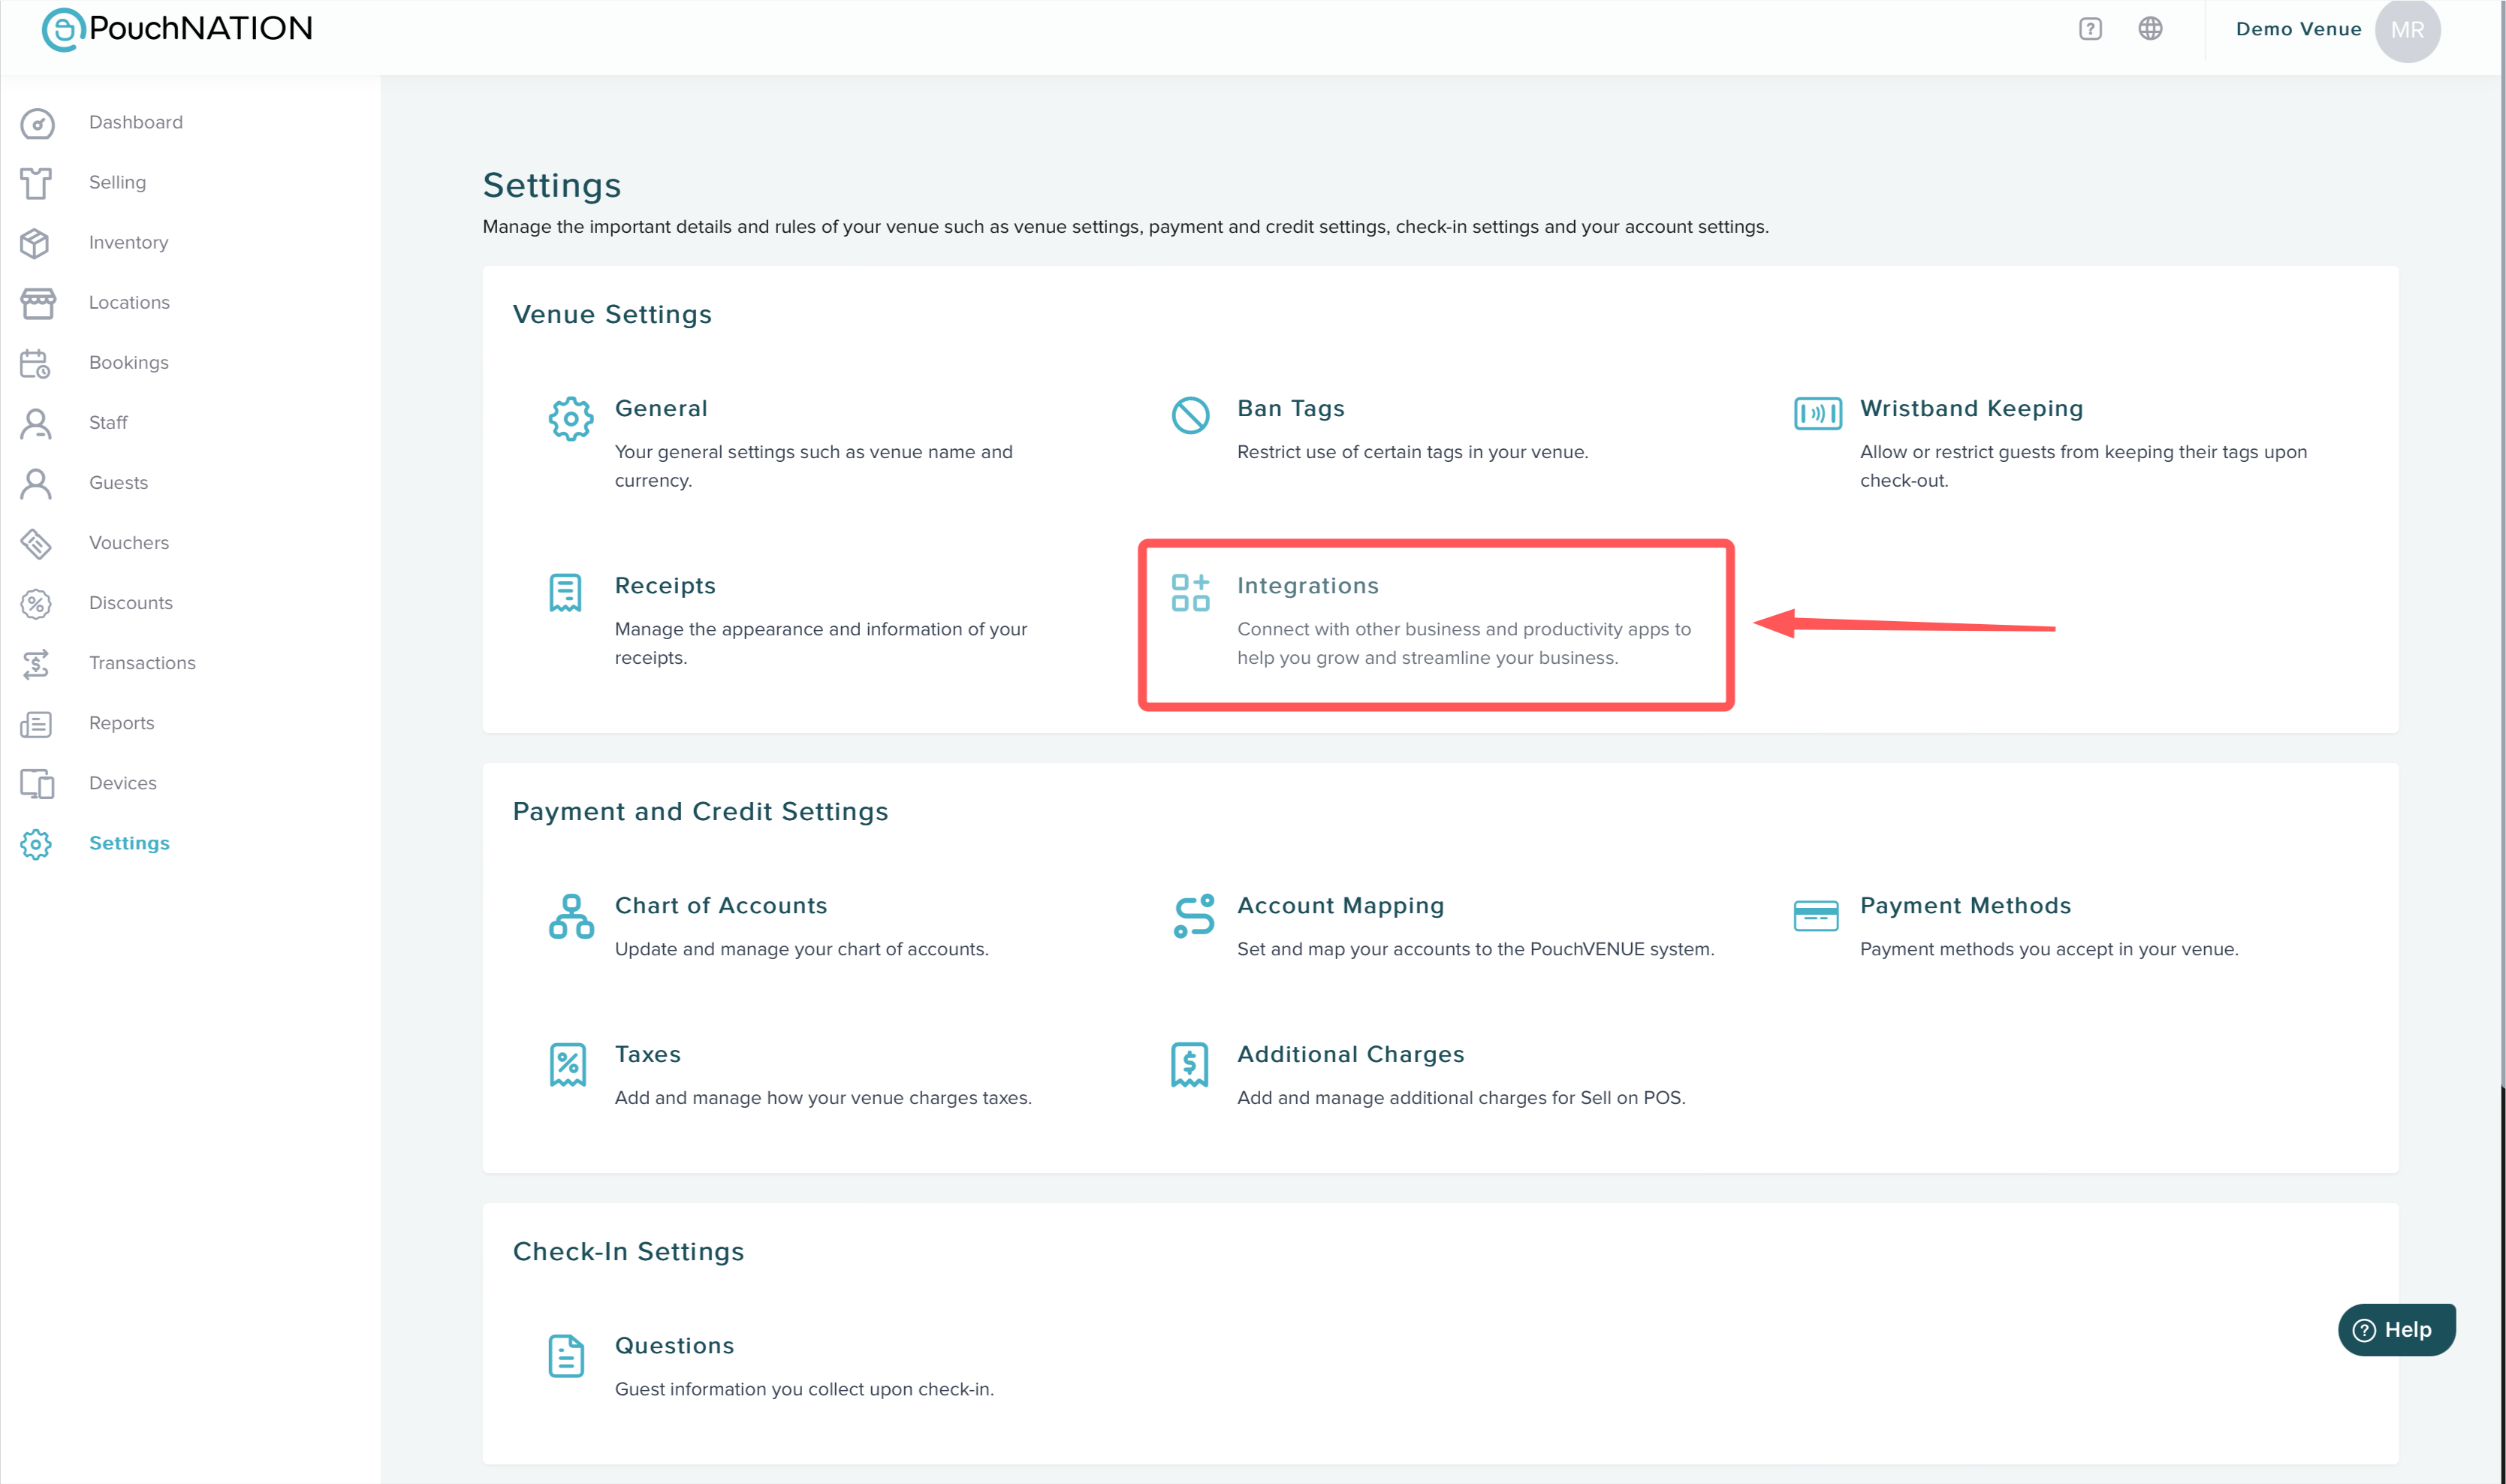Click the General settings gear icon
The width and height of the screenshot is (2506, 1484).
(570, 418)
